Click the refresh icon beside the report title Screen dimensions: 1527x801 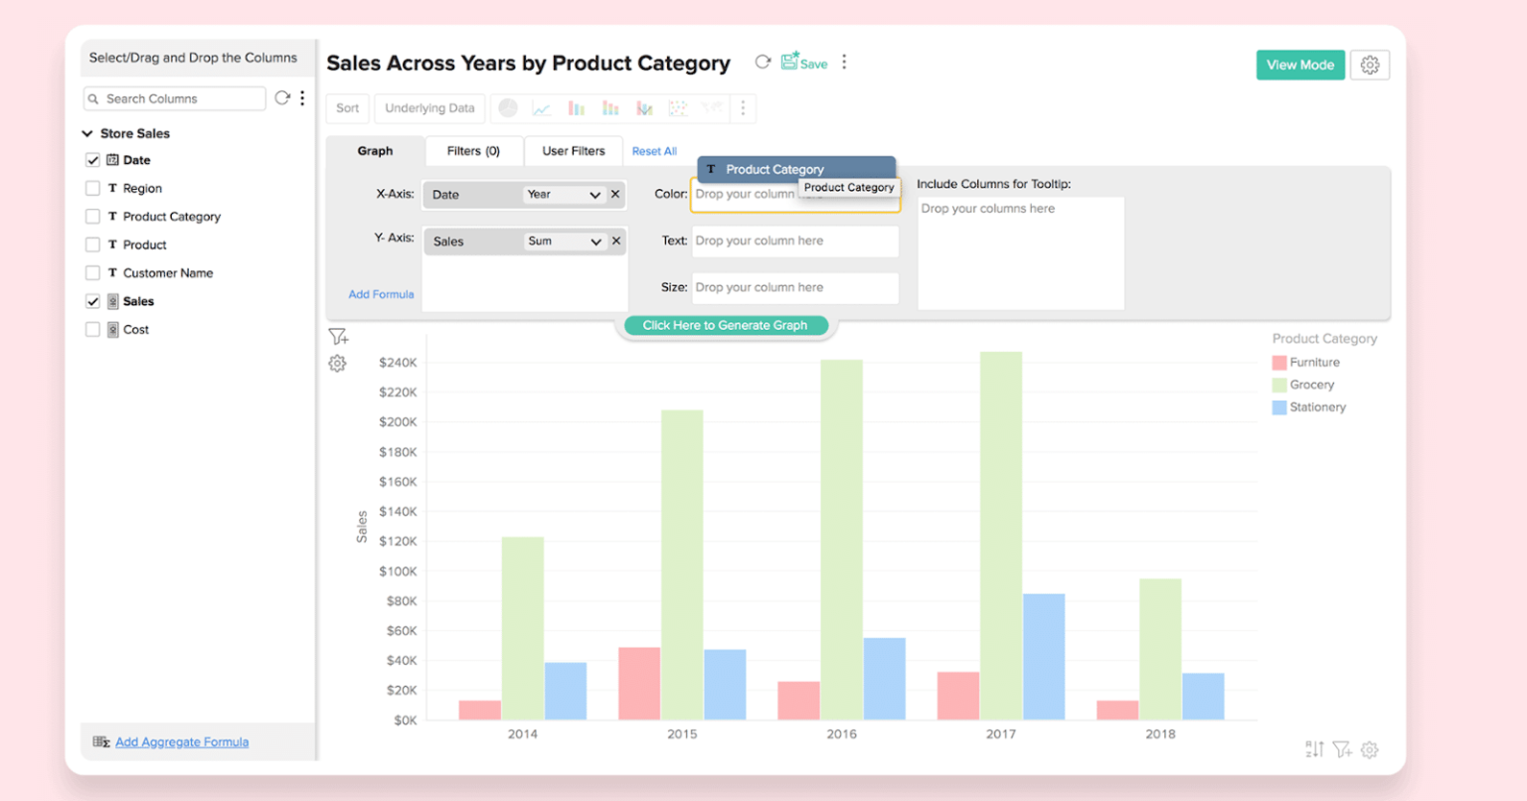click(x=763, y=61)
